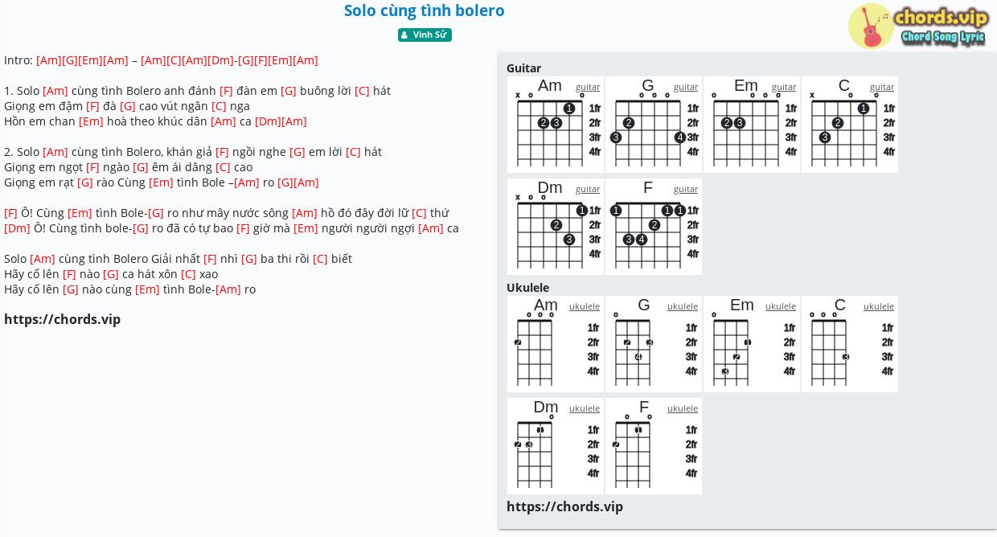The width and height of the screenshot is (997, 537).
Task: Click the [Dm] chord starting chorus line
Action: pyautogui.click(x=17, y=228)
